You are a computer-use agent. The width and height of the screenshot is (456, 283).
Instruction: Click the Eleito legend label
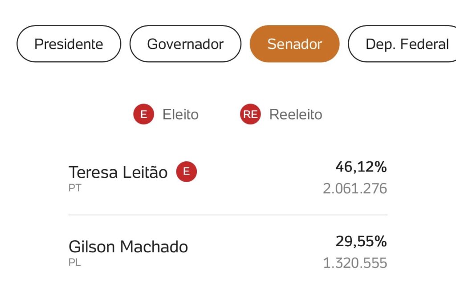[180, 115]
